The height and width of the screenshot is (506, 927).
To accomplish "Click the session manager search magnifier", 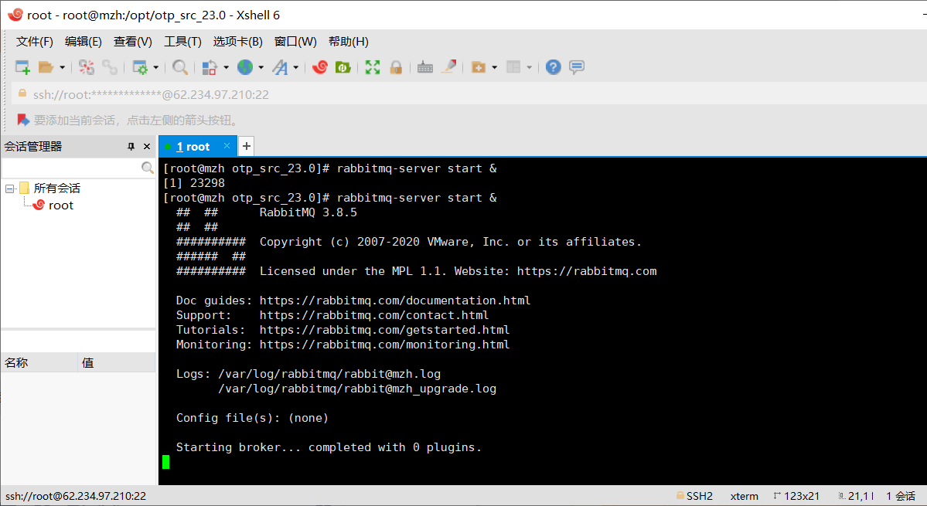I will [x=148, y=168].
